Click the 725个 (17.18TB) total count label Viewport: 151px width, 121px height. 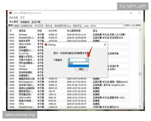[x=133, y=25]
